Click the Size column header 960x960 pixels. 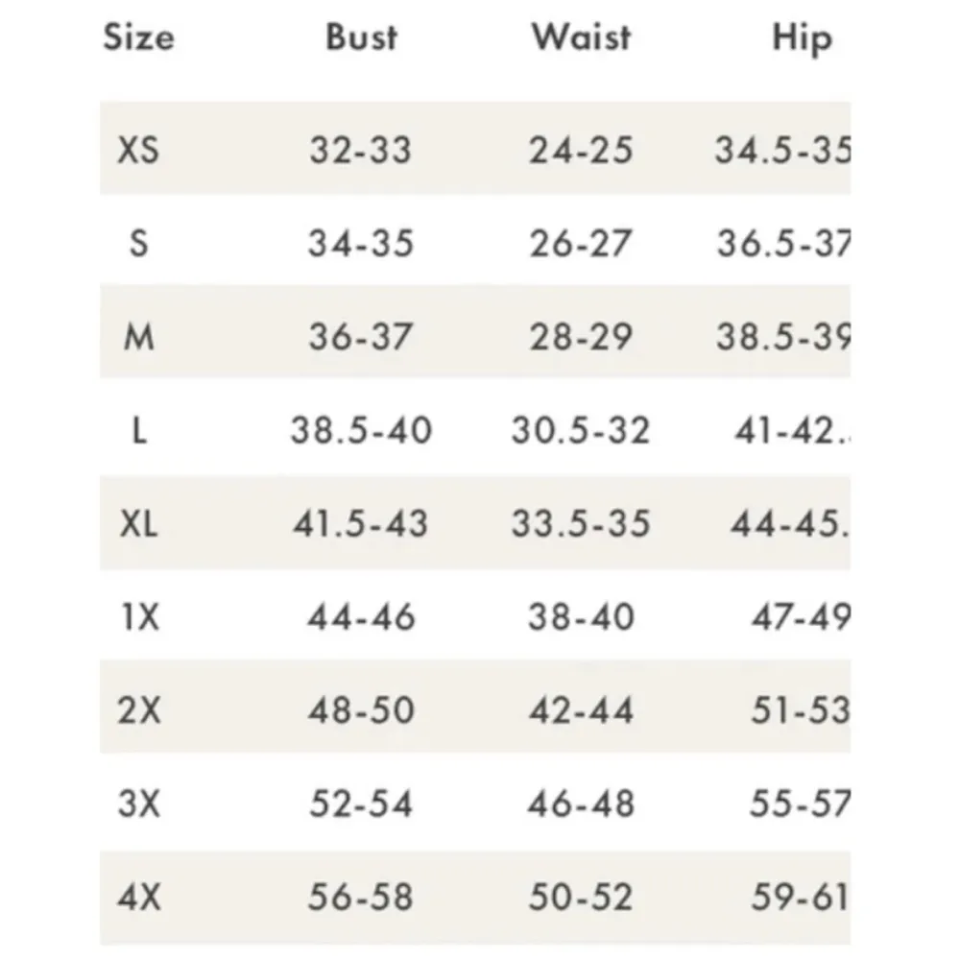click(x=138, y=38)
